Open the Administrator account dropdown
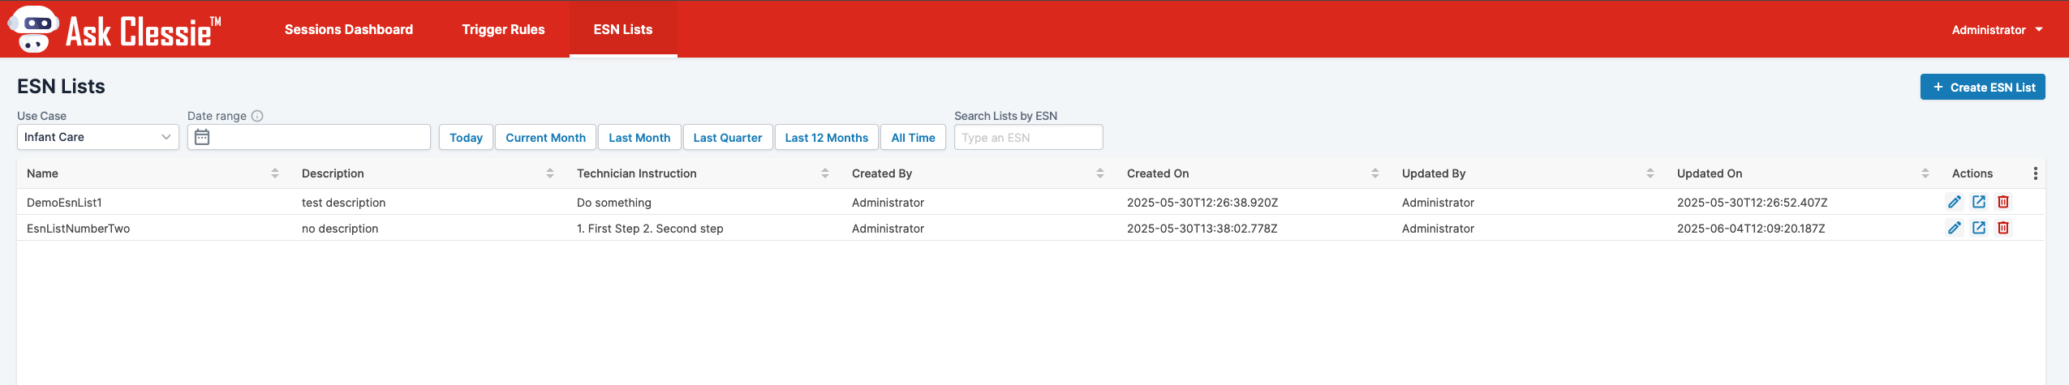 (x=1997, y=30)
